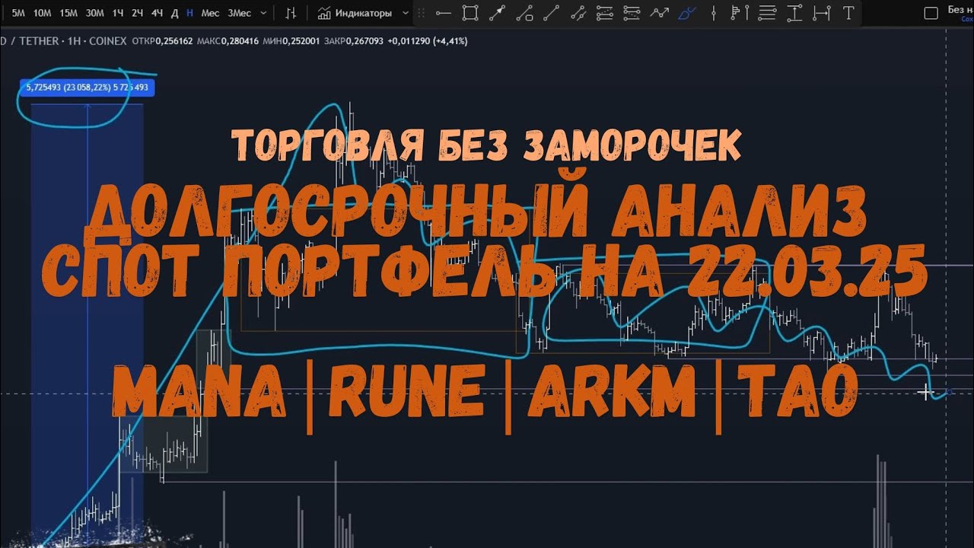The height and width of the screenshot is (548, 974).
Task: Switch to the 4Ч timeframe
Action: pos(157,13)
